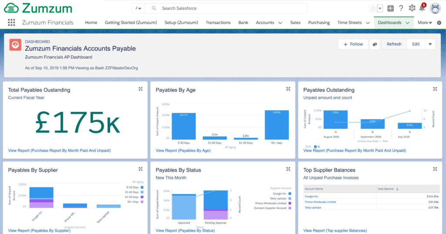Screen dimensions: 446x234
Task: Click the 90+ Days bar in Payables By Age
Action: (277, 125)
